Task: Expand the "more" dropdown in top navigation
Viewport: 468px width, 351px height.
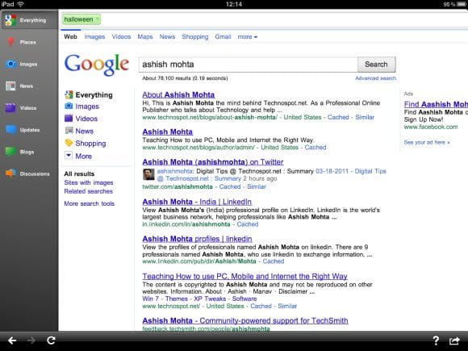Action: tap(248, 36)
